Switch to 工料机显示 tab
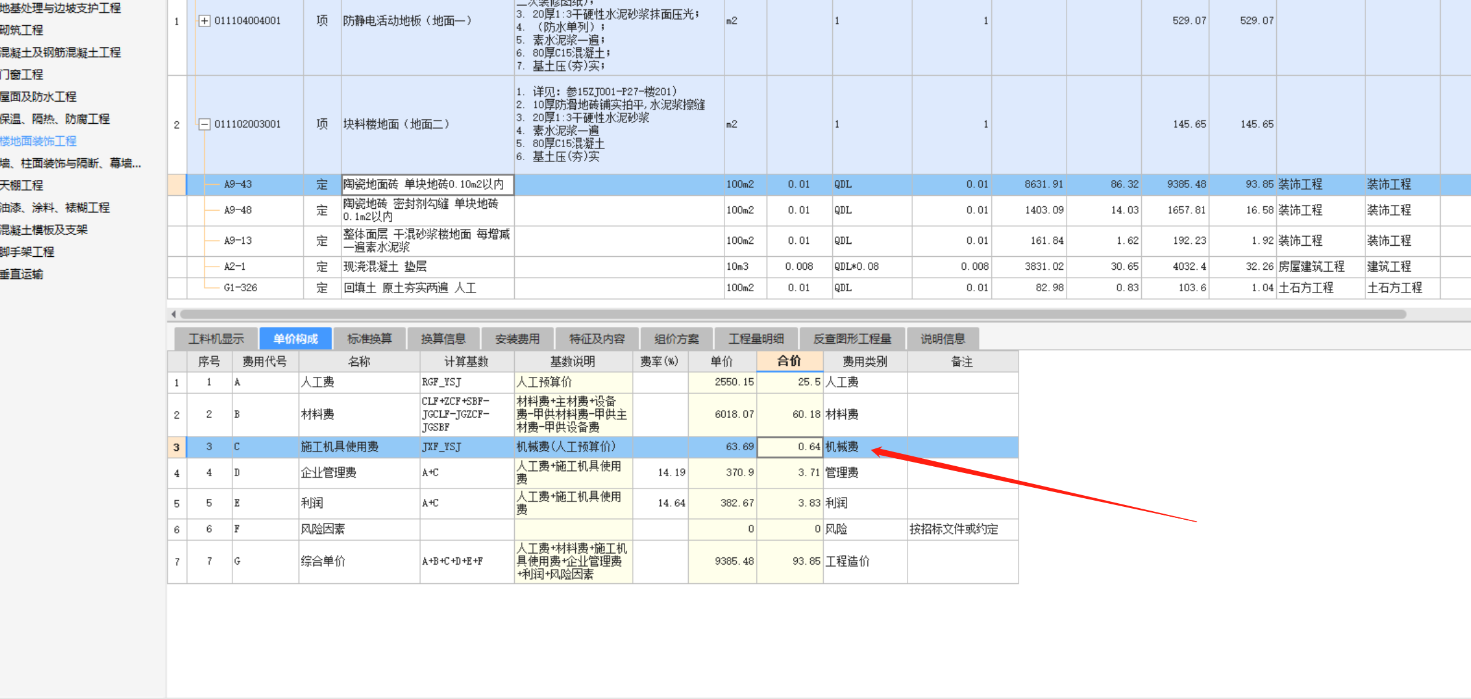Viewport: 1471px width, 699px height. coord(216,339)
